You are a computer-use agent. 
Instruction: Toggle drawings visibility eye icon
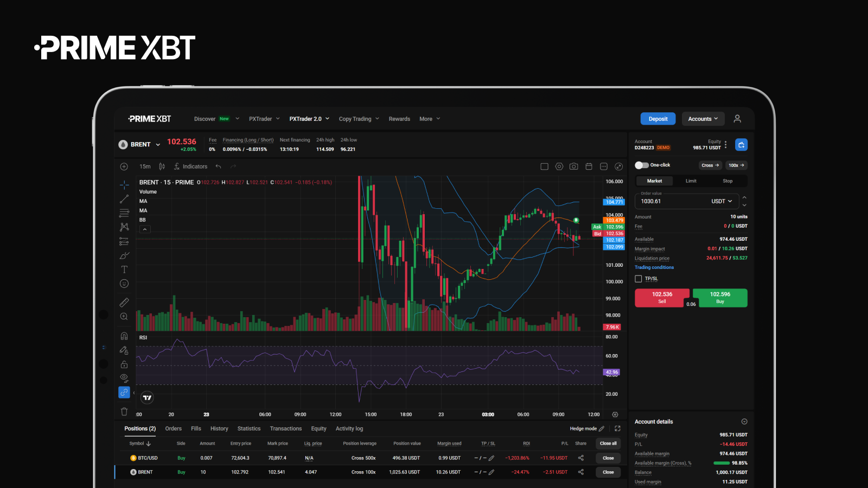coord(124,377)
